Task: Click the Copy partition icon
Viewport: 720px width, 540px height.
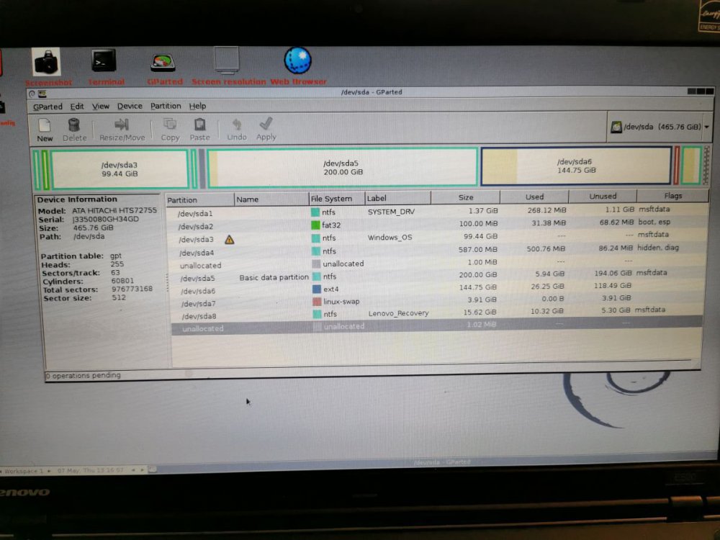Action: tap(170, 125)
